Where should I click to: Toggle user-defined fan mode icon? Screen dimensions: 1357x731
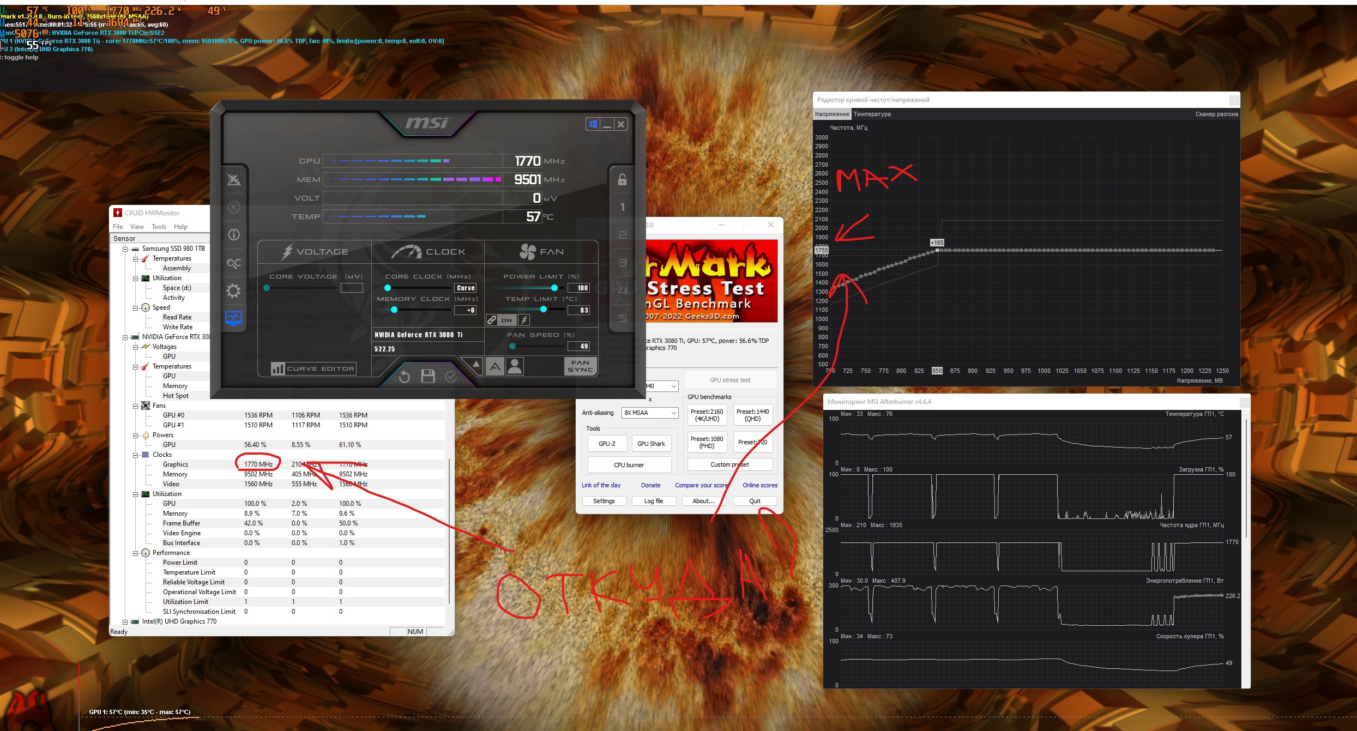click(x=515, y=366)
